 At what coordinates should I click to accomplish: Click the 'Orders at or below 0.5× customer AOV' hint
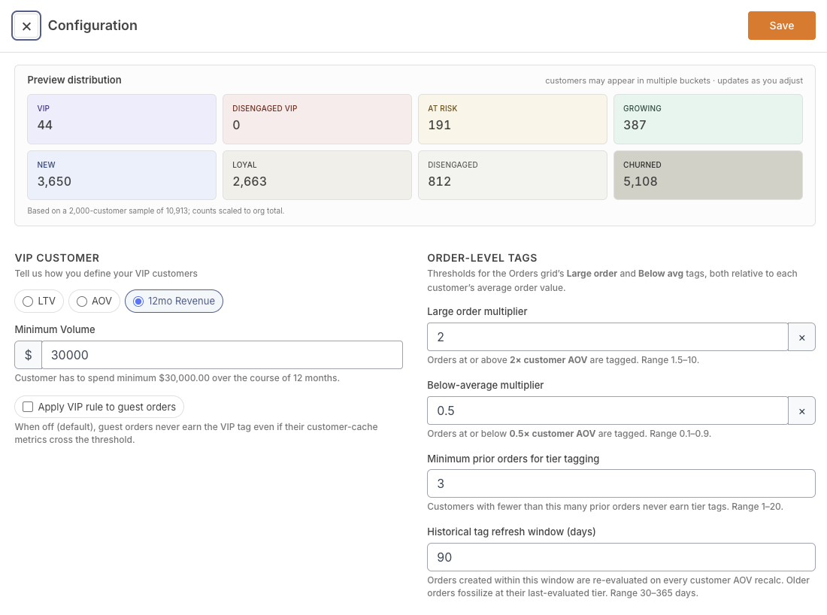coord(569,434)
